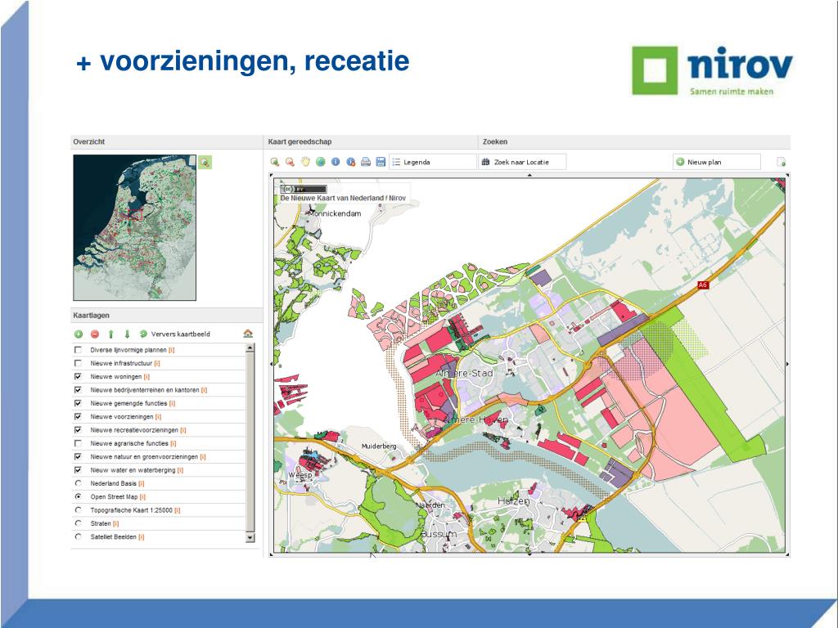Print the map with printer icon
Viewport: 838px width, 628px height.
point(366,162)
